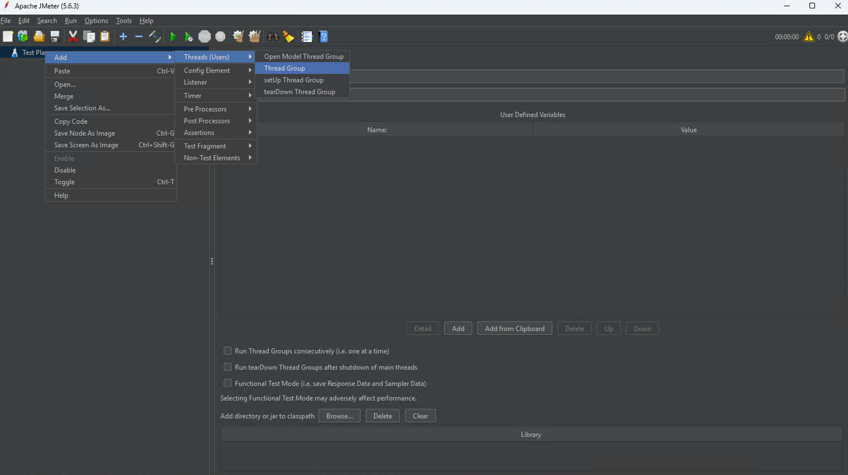Click the Start no pauses icon
848x475 pixels.
(188, 37)
